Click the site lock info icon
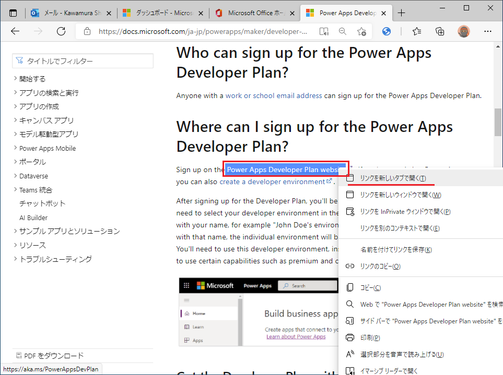Image resolution: width=503 pixels, height=375 pixels. 87,31
